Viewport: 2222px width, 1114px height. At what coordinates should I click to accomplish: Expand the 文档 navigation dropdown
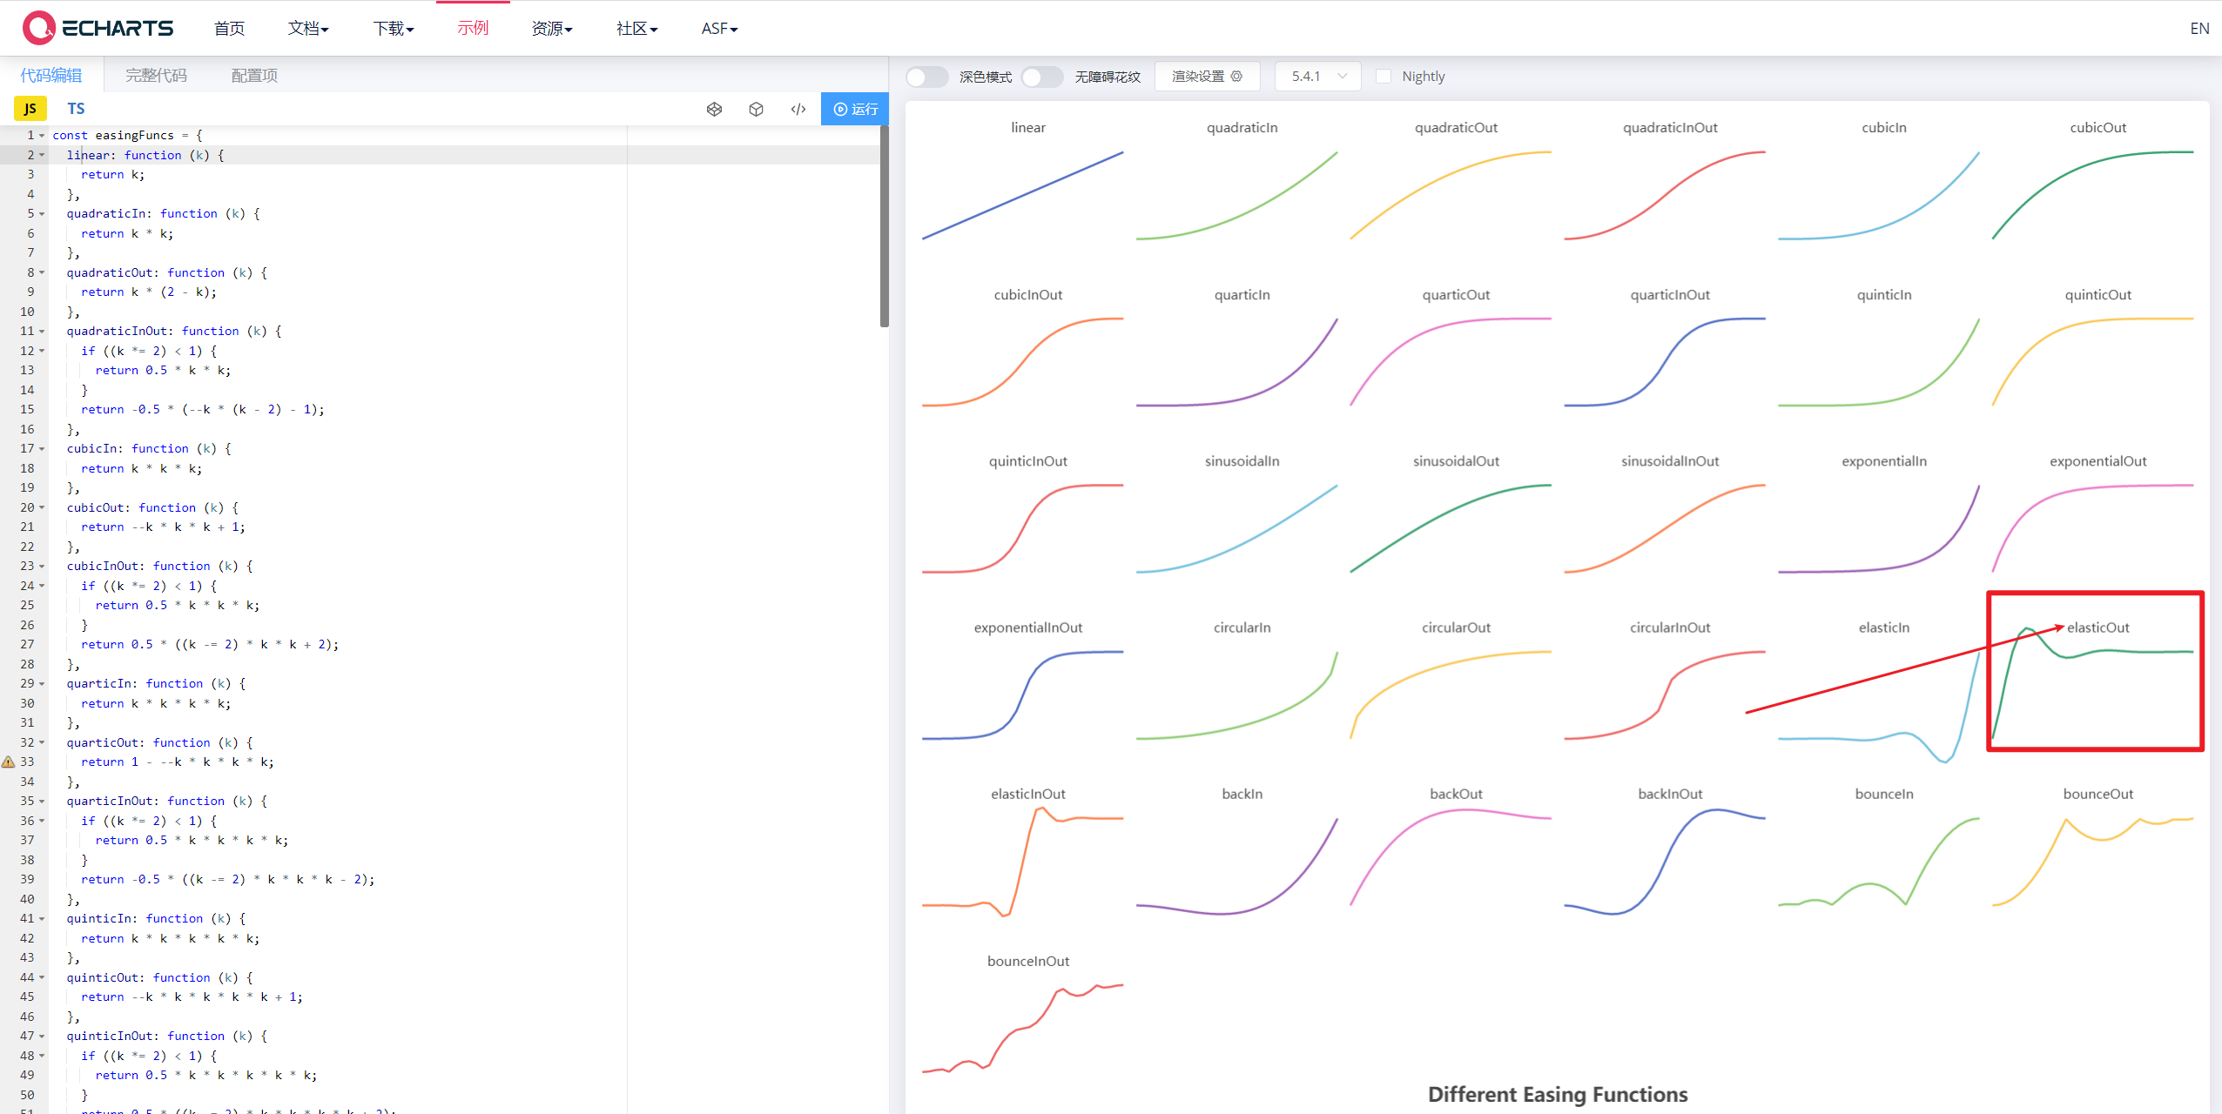(308, 29)
